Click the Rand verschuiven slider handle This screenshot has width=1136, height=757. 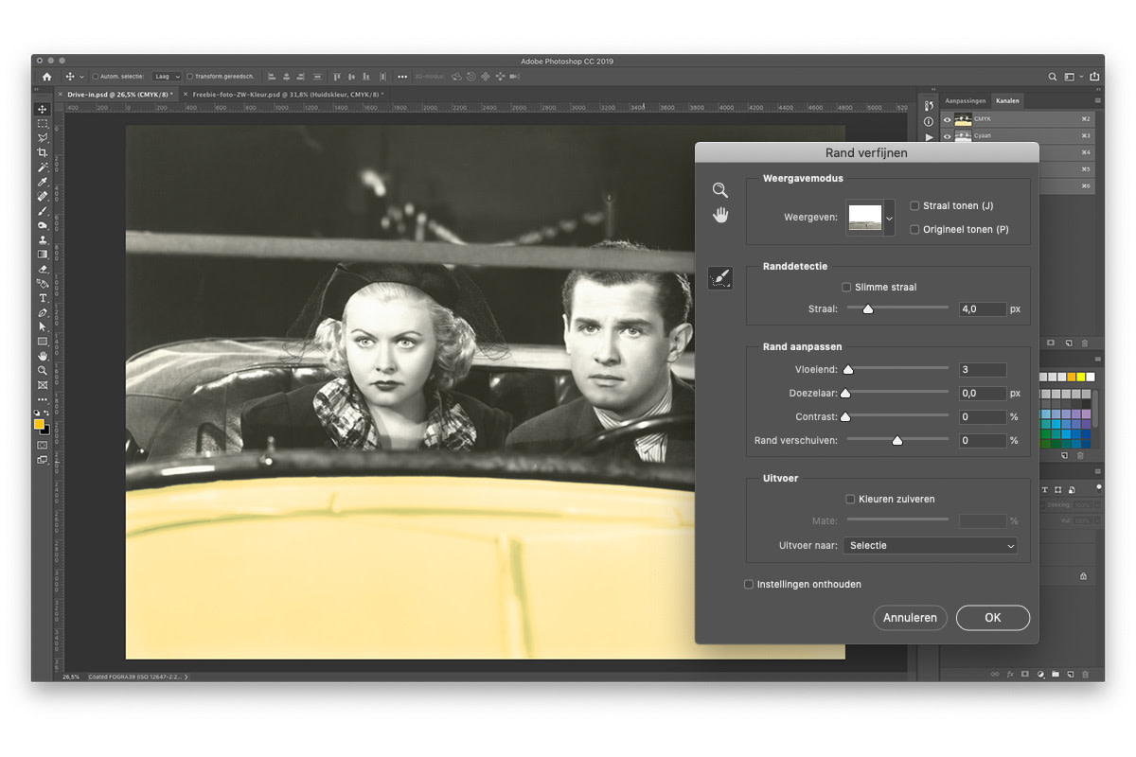[897, 441]
